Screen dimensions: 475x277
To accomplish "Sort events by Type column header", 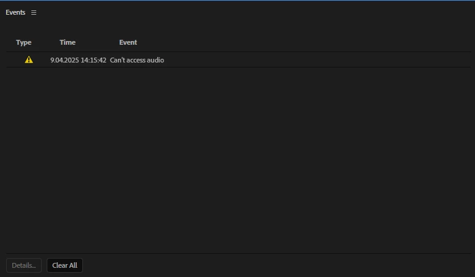I will [23, 42].
